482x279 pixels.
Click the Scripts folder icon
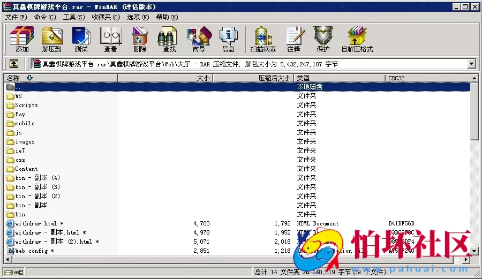click(10, 105)
